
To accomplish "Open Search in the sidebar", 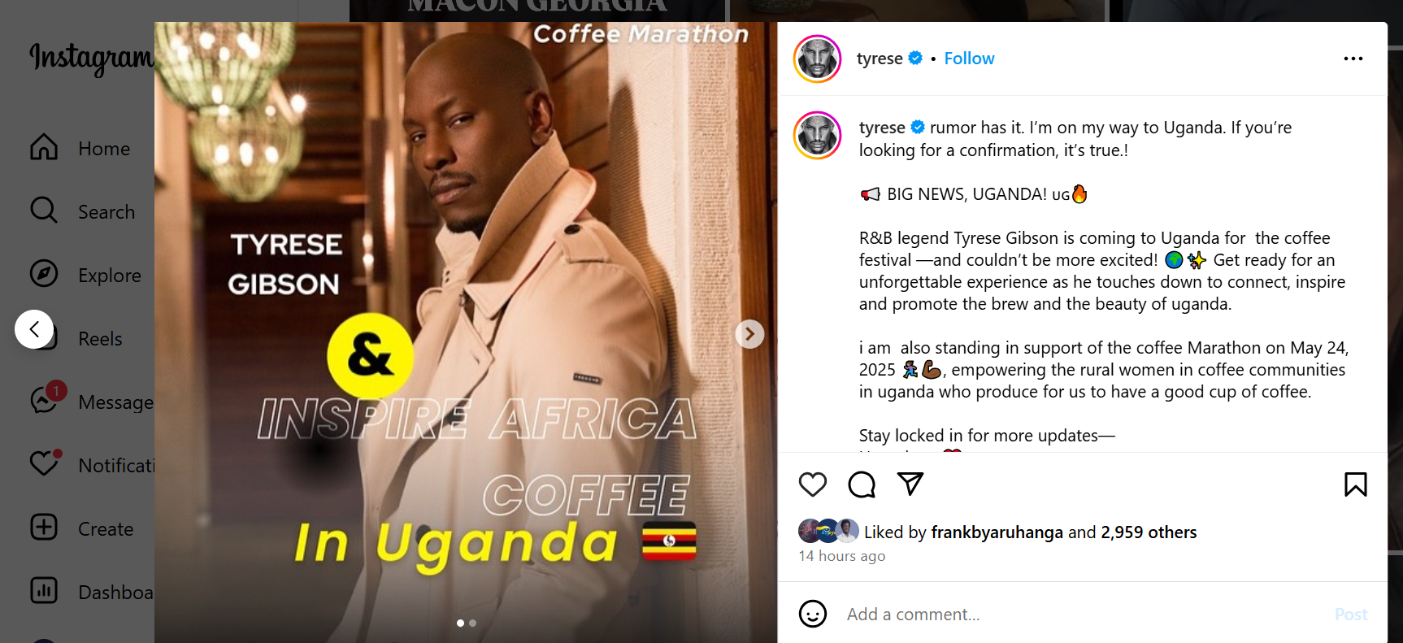I will (81, 211).
